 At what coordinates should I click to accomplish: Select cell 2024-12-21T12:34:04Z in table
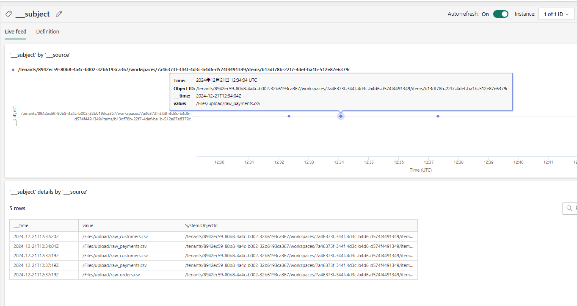click(44, 246)
